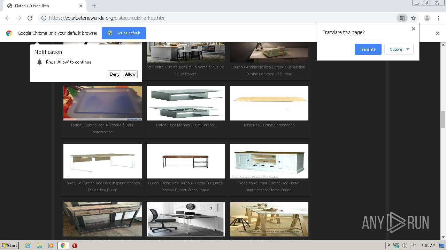Bookmark this page with the star

[x=413, y=18]
